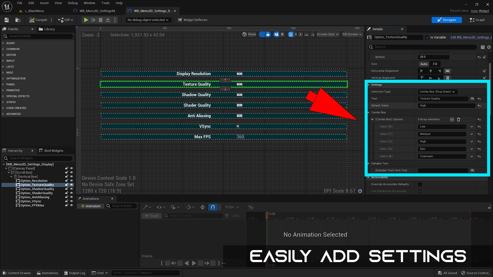Toggle Override Accessible Defaults checkbox

[x=420, y=184]
